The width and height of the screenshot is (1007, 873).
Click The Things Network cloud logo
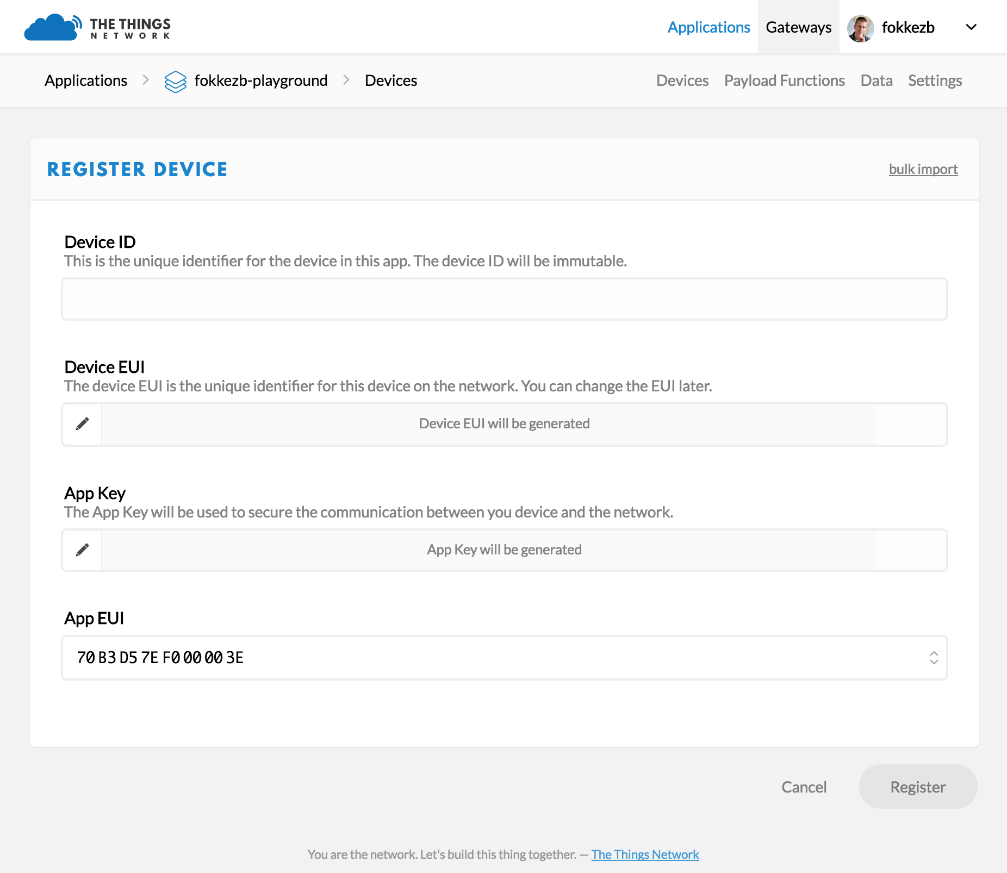[x=52, y=27]
